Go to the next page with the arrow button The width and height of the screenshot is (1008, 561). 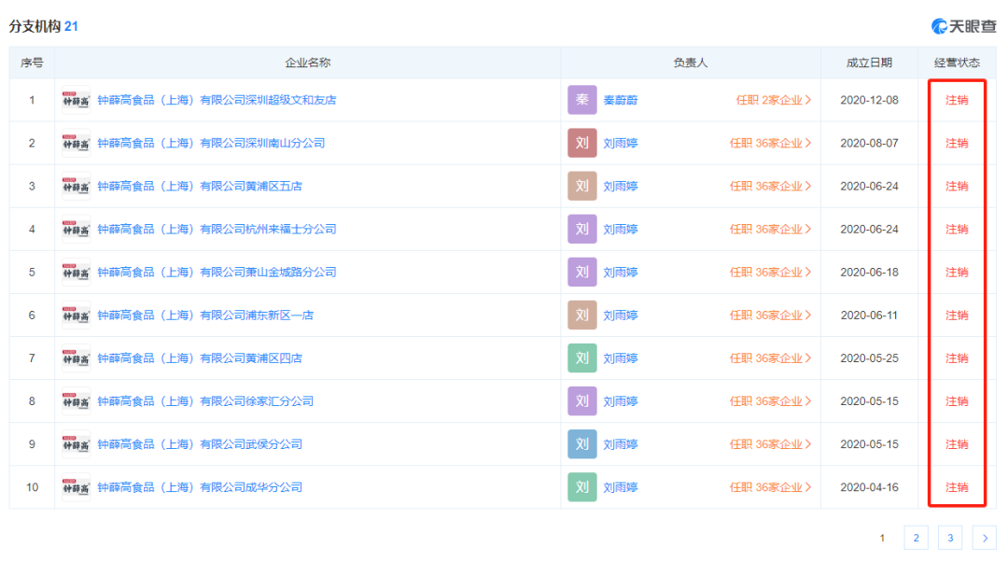(985, 538)
